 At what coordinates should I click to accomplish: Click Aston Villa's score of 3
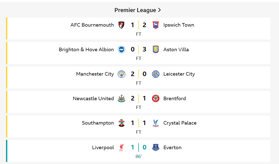coord(144,49)
